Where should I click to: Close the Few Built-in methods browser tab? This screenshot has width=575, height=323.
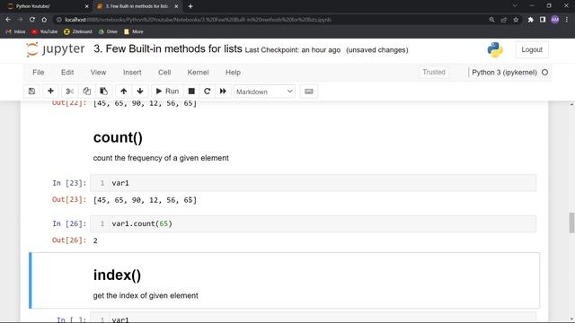(176, 6)
